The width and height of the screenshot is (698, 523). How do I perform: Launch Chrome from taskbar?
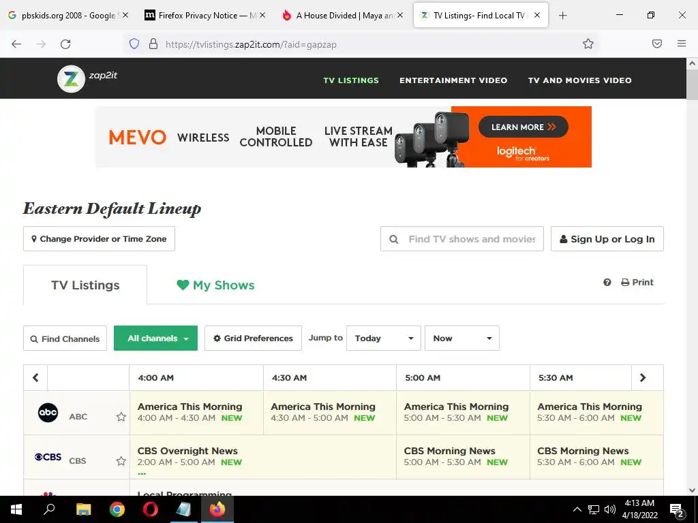pos(117,509)
